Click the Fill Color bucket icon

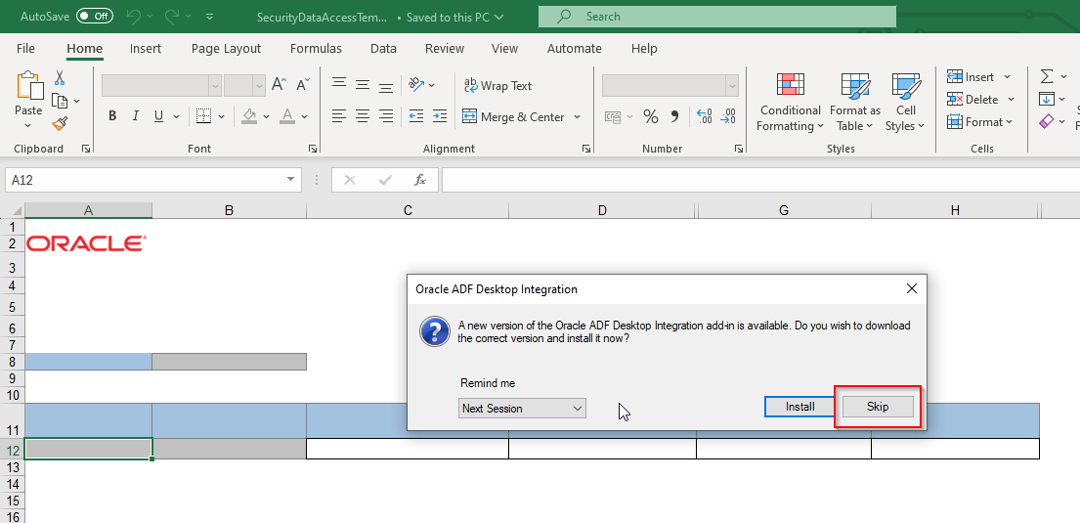[249, 116]
